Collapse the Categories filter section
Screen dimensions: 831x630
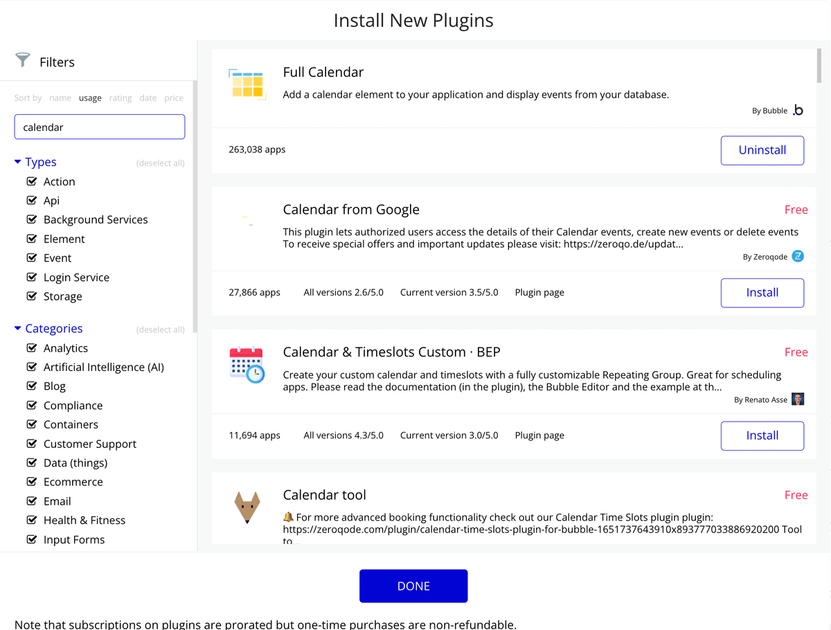(18, 329)
